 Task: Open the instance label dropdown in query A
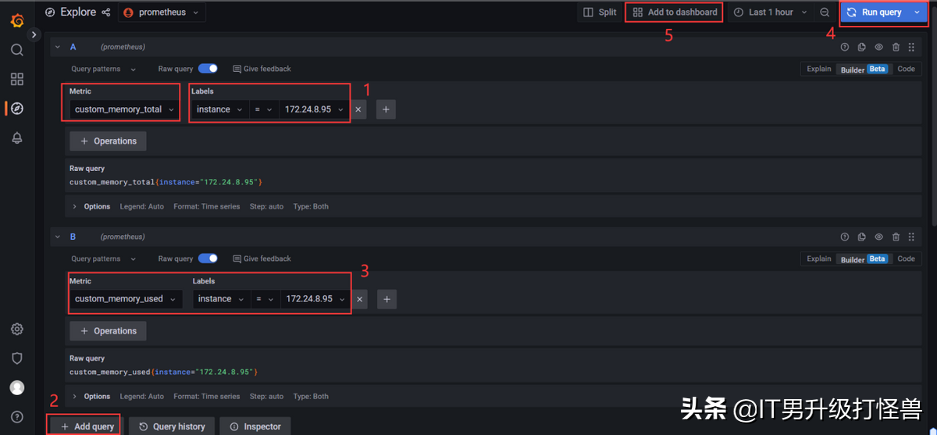point(219,109)
